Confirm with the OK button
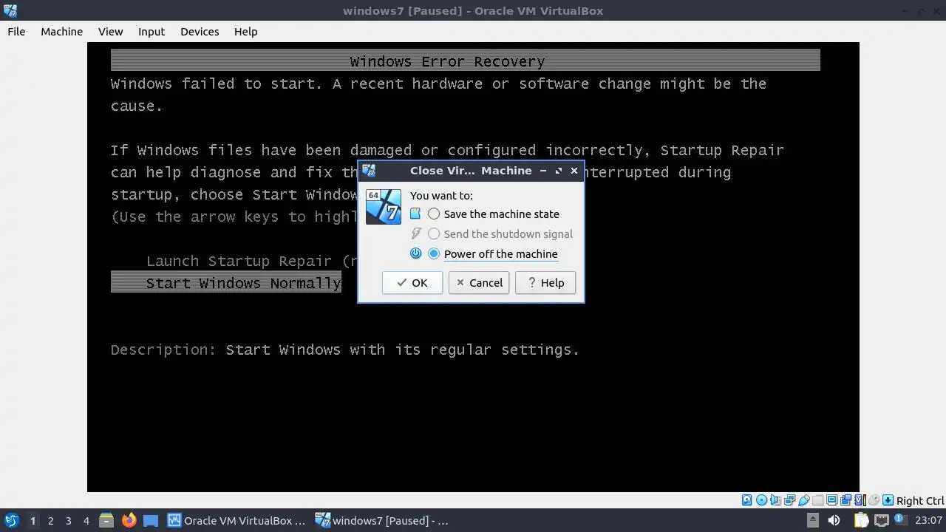 pyautogui.click(x=412, y=282)
